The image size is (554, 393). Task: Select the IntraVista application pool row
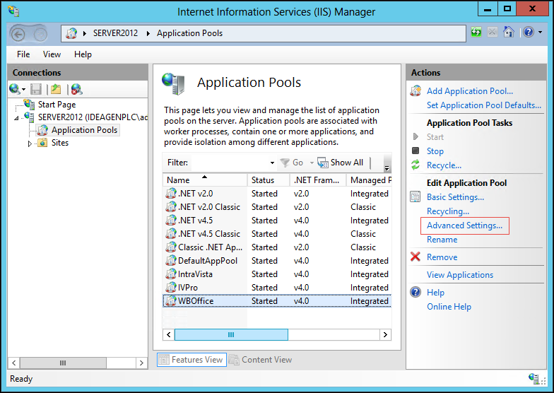pos(277,274)
